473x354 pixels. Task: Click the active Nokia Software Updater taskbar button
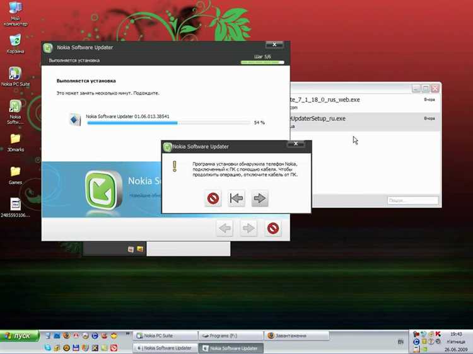click(231, 348)
